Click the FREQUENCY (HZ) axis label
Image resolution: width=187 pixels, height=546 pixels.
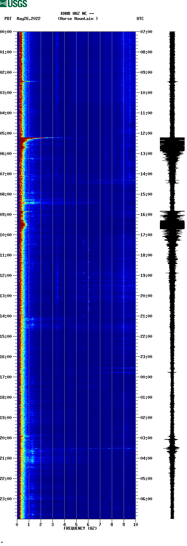point(80,528)
